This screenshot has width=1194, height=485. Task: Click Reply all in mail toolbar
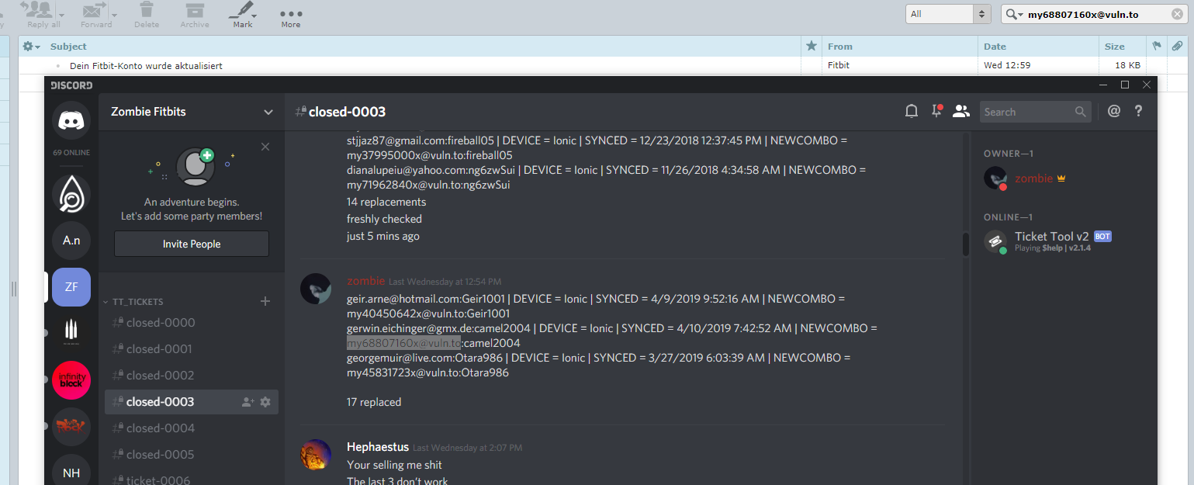43,15
